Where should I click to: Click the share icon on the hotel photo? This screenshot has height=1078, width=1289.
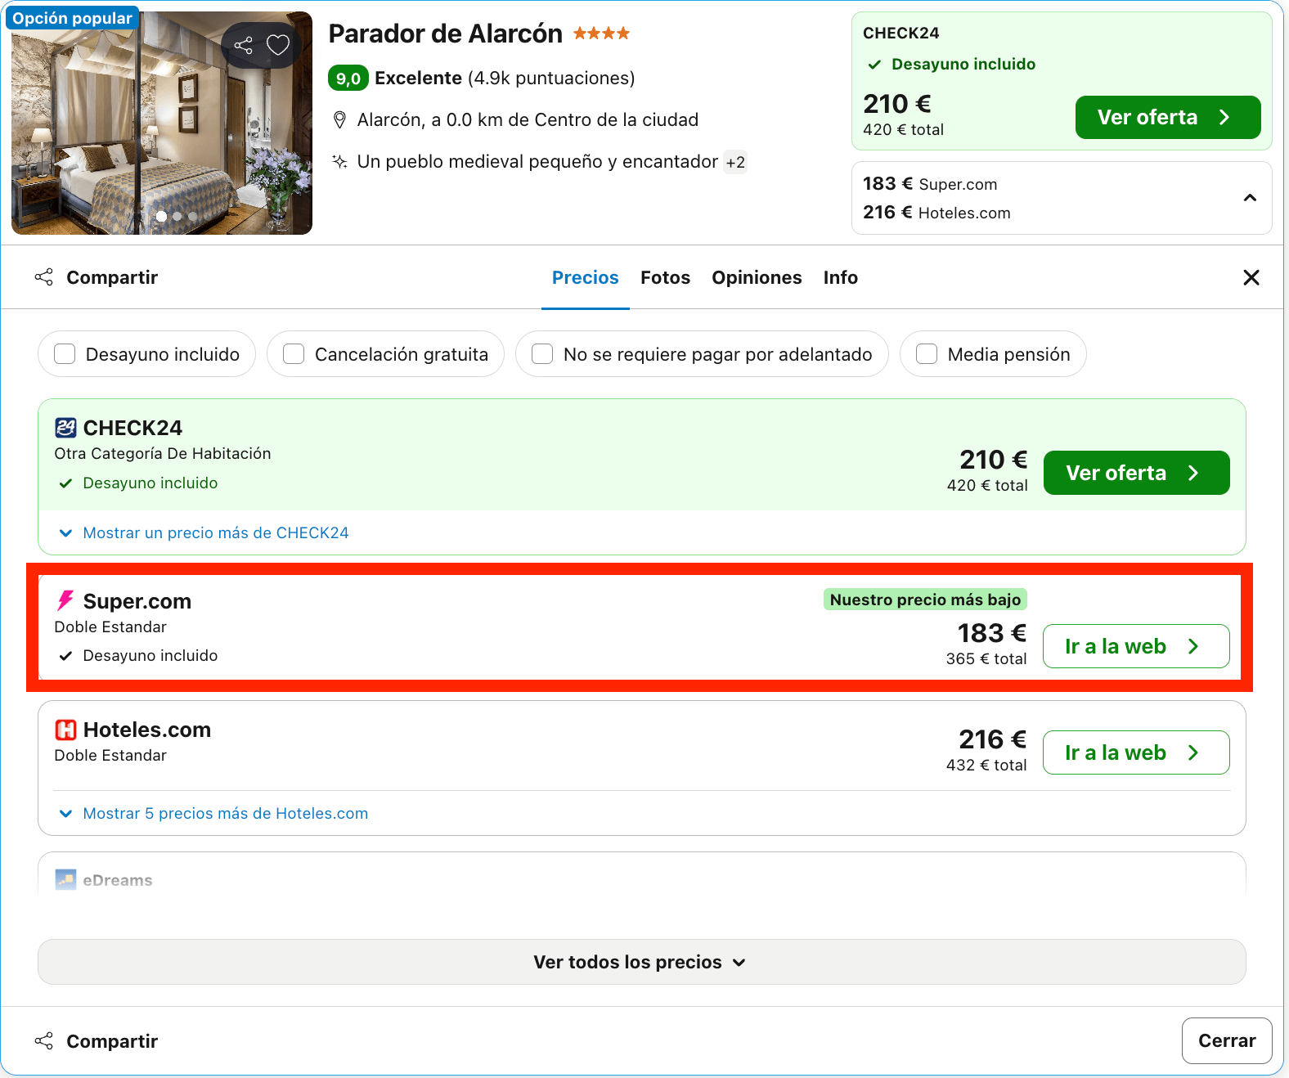click(x=243, y=45)
